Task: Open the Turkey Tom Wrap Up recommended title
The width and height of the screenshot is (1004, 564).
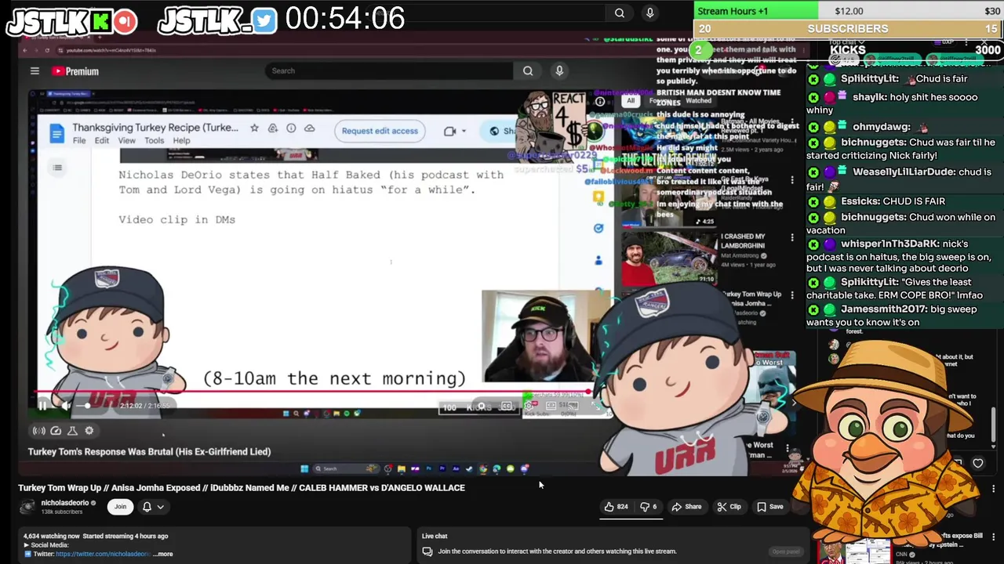Action: 751,298
